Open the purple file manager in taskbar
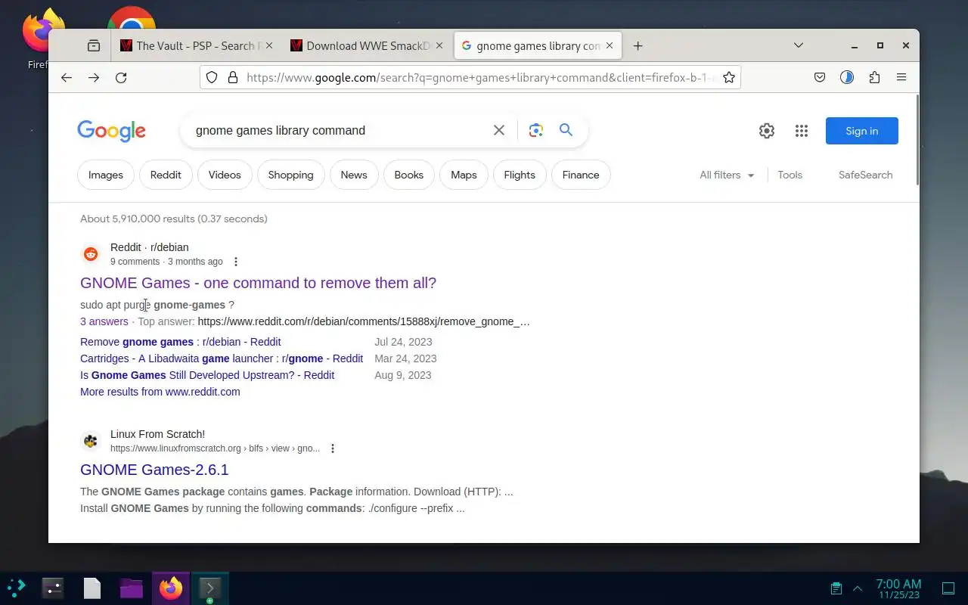 [132, 588]
